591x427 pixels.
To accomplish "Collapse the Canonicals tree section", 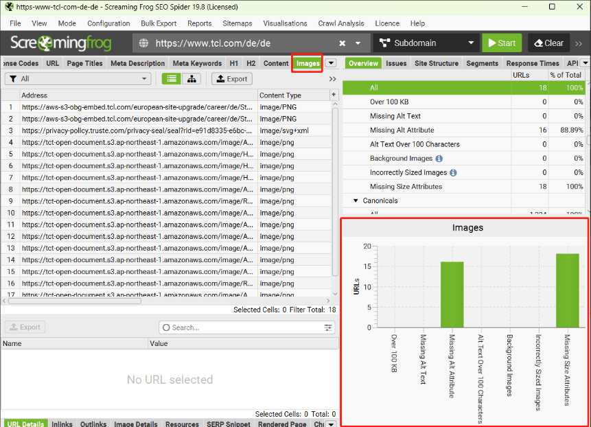I will click(356, 201).
